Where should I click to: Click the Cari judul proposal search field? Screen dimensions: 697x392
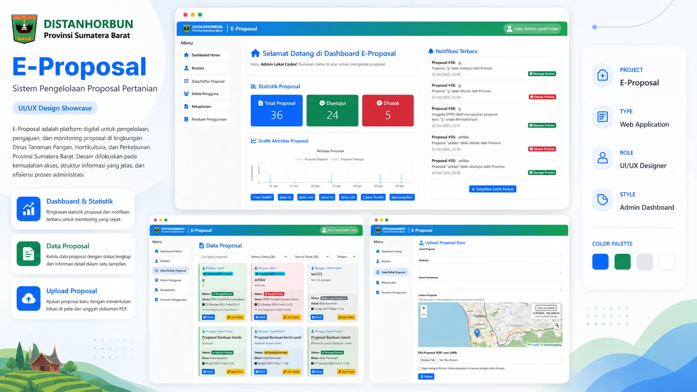point(222,257)
